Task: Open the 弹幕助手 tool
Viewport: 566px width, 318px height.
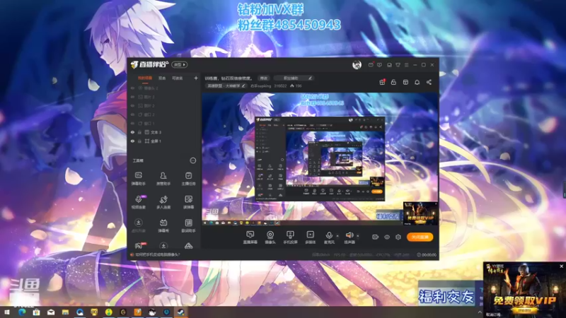Action: coord(138,179)
